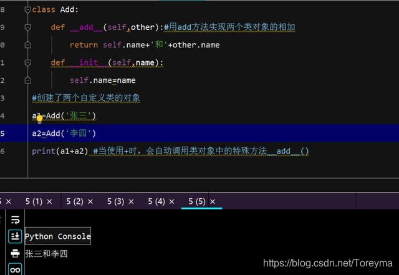This screenshot has width=399, height=275.
Task: Click in code line 'class Add:'
Action: pos(55,10)
